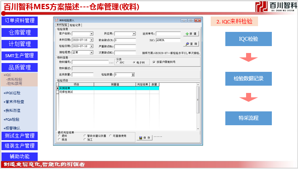
Task: Open the 辅助功能 menu
Action: click(20, 156)
